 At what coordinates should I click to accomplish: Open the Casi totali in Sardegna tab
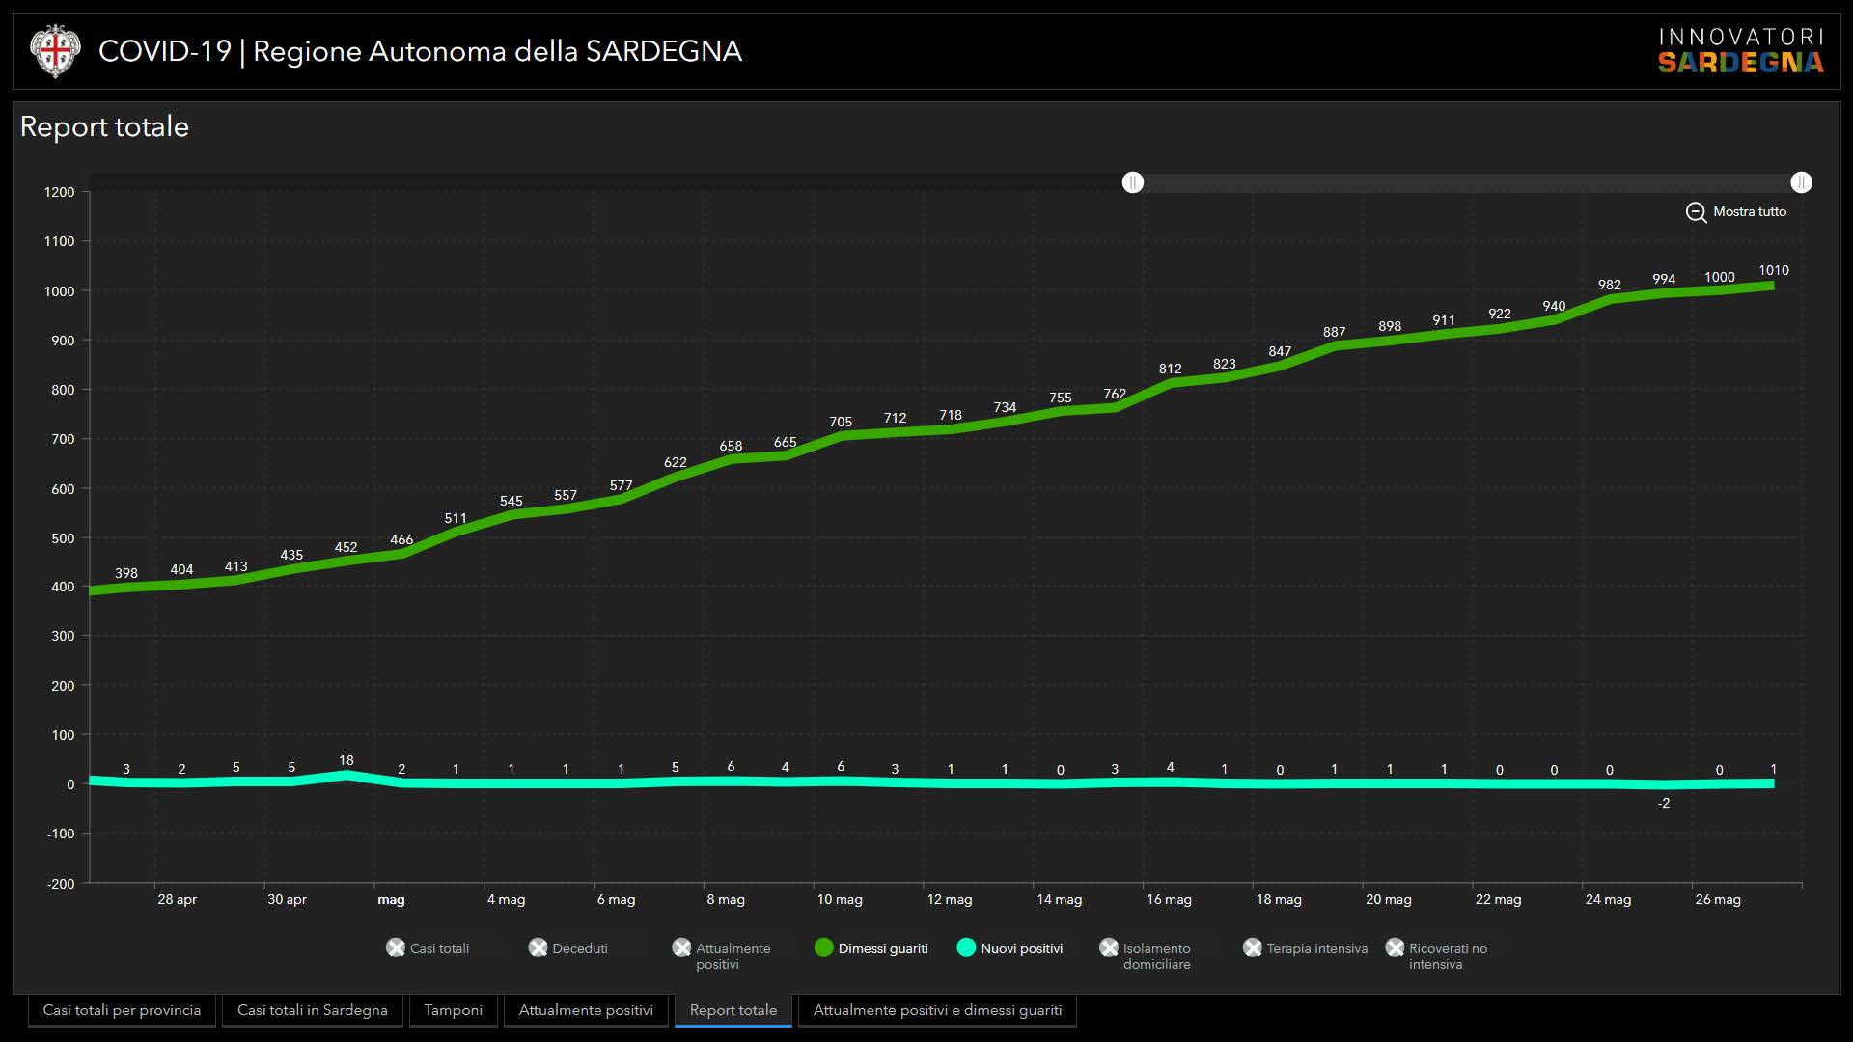coord(312,1010)
